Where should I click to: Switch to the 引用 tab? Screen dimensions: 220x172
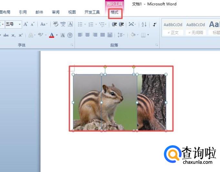click(x=23, y=12)
